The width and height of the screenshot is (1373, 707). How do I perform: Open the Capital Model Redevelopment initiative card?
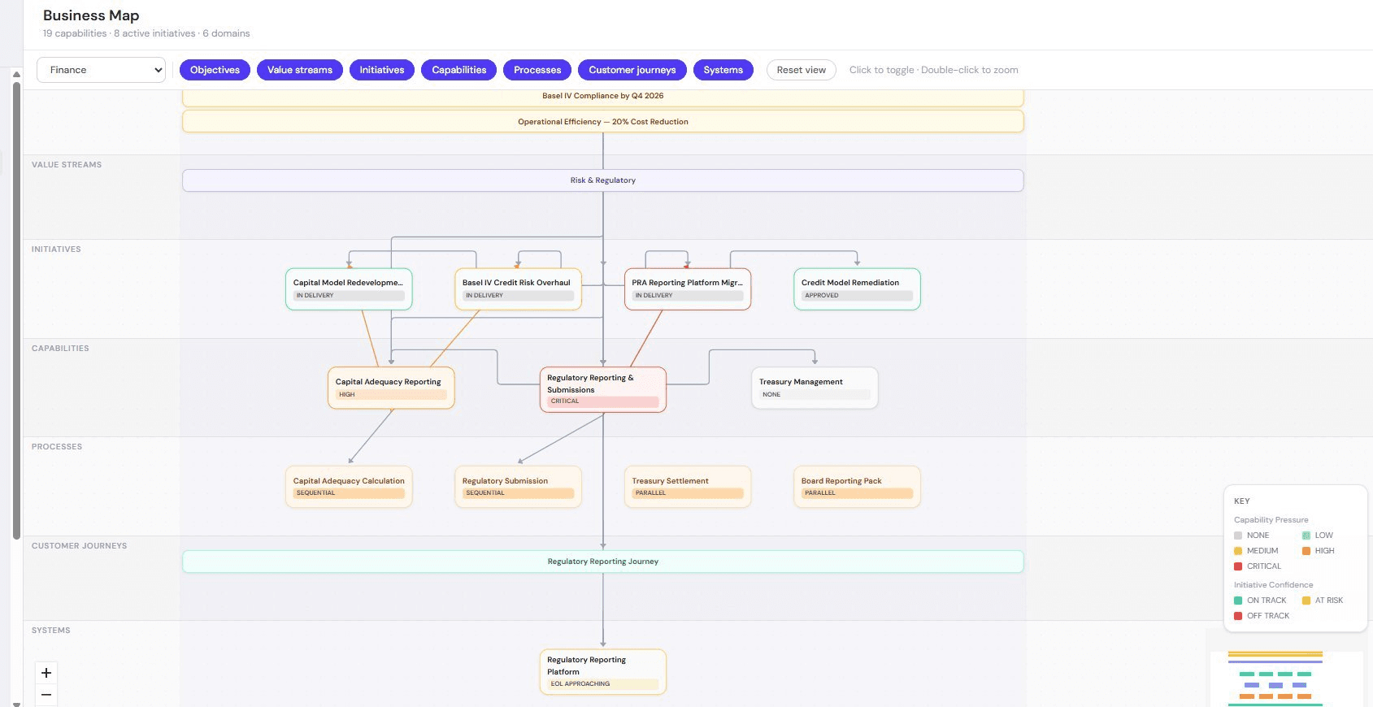point(349,289)
